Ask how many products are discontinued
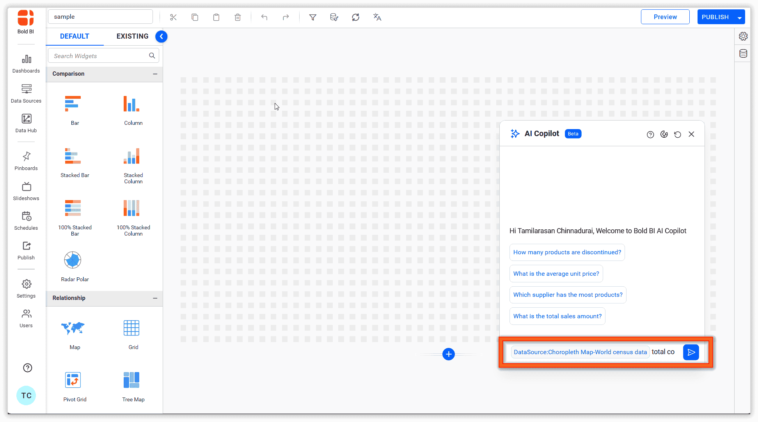This screenshot has height=422, width=758. coord(567,252)
